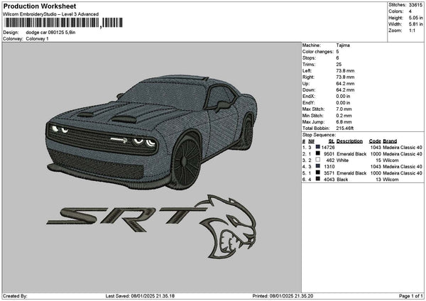
Task: Select the Machine value Tajima
Action: click(343, 45)
